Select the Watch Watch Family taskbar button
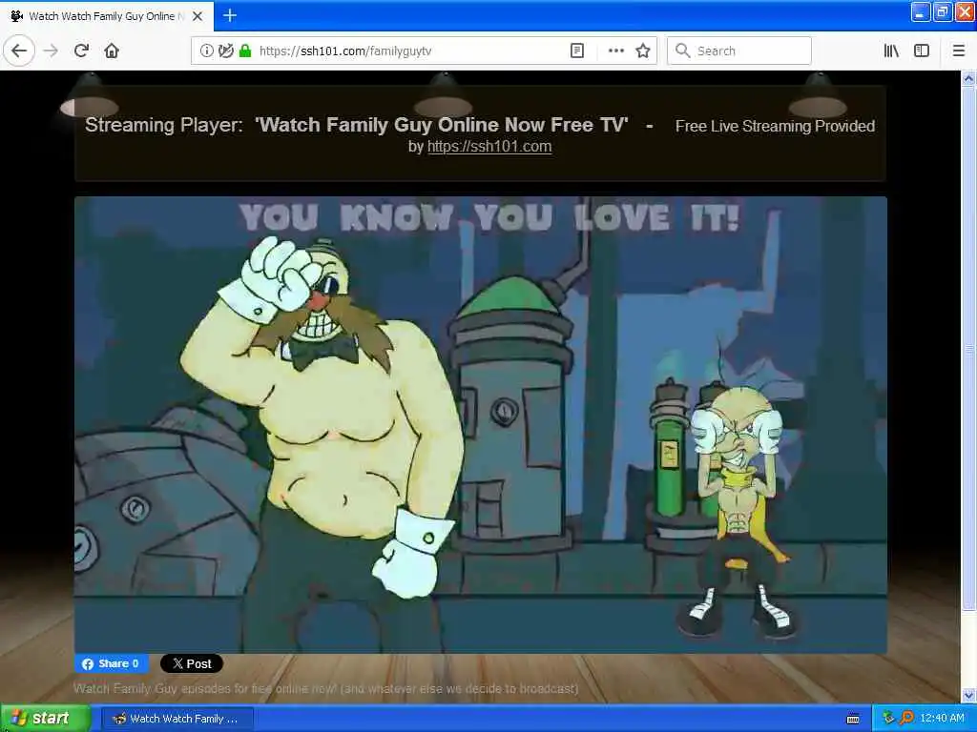Screen dimensions: 977x732 (x=177, y=719)
